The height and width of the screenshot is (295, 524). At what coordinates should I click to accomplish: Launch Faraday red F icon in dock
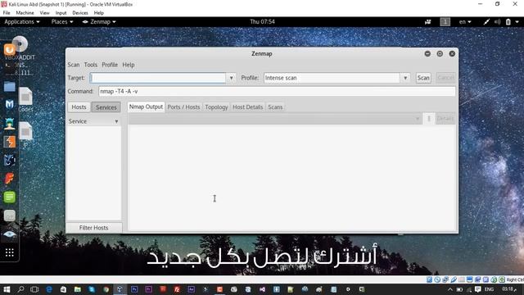click(9, 179)
